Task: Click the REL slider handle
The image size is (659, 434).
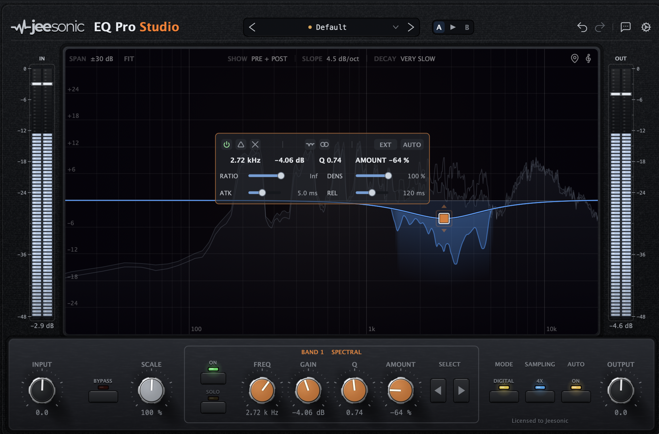Action: [372, 193]
